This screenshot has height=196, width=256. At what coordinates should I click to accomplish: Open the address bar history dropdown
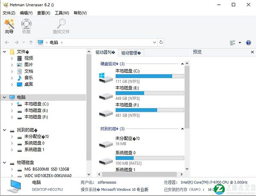[154, 42]
